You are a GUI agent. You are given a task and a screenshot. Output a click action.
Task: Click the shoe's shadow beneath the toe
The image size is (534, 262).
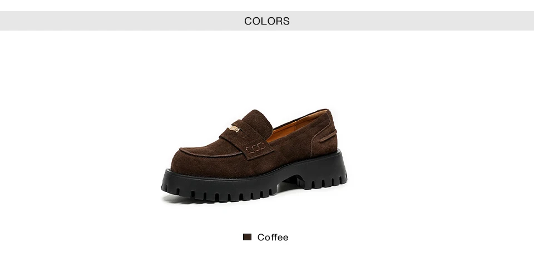(x=184, y=200)
